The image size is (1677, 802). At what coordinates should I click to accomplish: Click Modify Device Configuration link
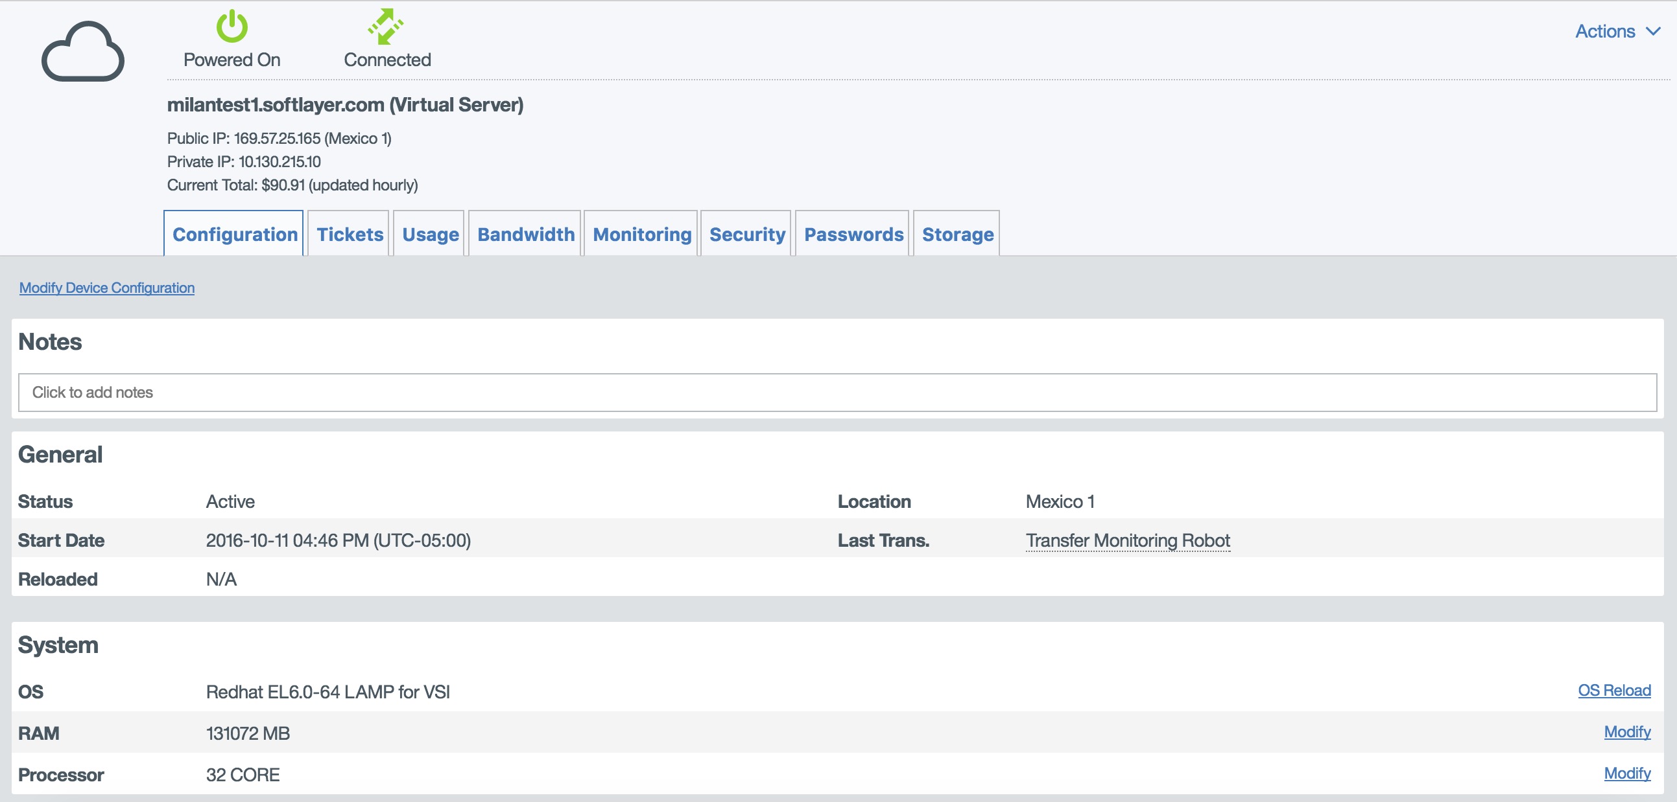(x=107, y=288)
